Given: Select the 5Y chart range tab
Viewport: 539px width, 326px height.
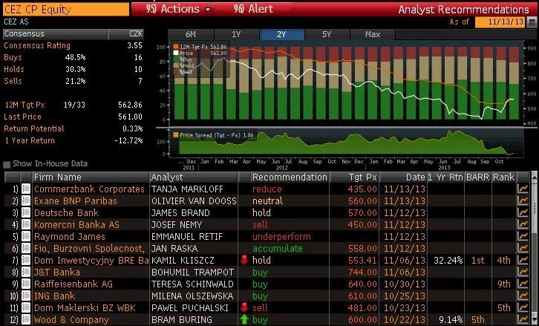Looking at the screenshot, I should point(327,34).
